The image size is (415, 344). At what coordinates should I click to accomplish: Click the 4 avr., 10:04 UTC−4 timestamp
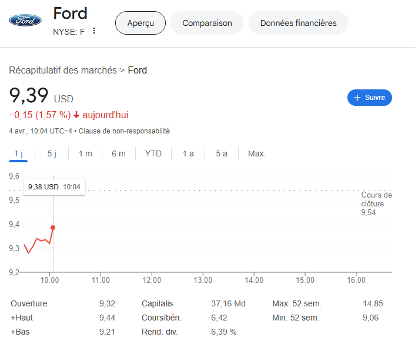(41, 131)
